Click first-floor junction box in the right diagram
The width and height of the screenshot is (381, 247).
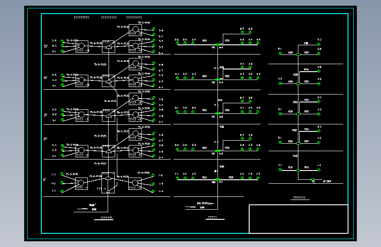tap(298, 171)
